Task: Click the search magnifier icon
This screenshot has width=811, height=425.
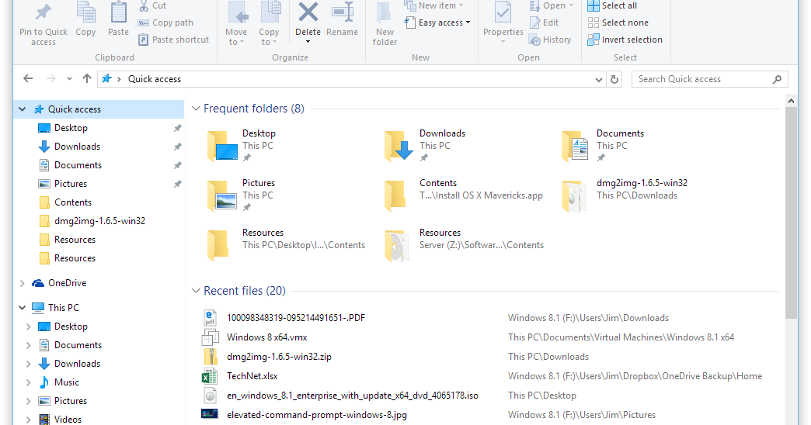Action: [777, 79]
